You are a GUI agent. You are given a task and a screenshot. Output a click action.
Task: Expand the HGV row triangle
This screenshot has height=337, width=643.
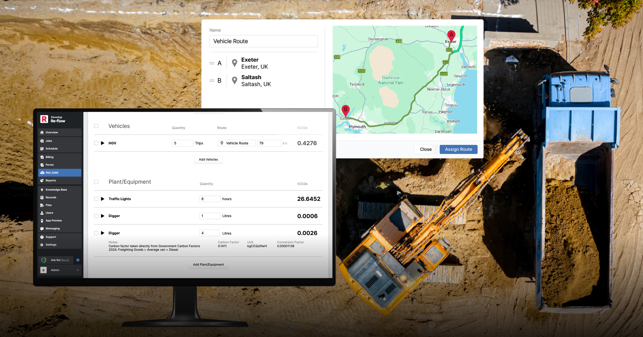point(103,143)
